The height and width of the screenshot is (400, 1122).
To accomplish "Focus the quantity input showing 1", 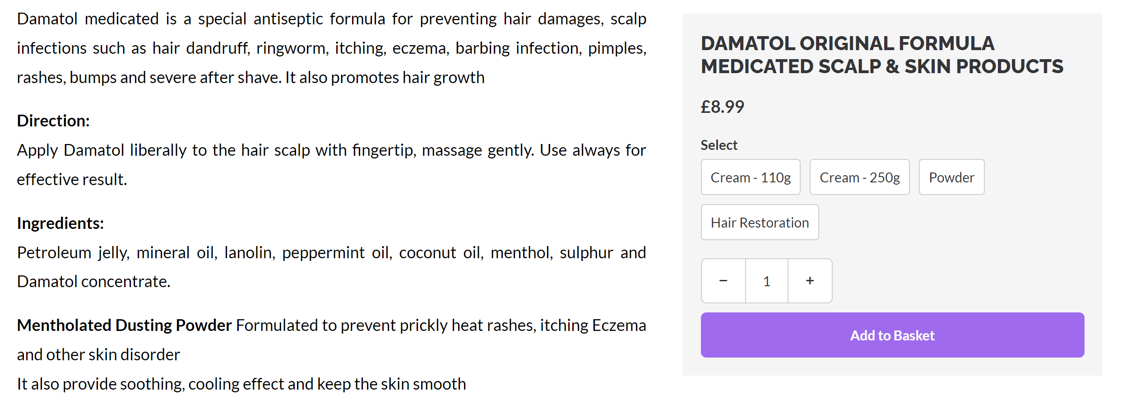I will tap(767, 281).
